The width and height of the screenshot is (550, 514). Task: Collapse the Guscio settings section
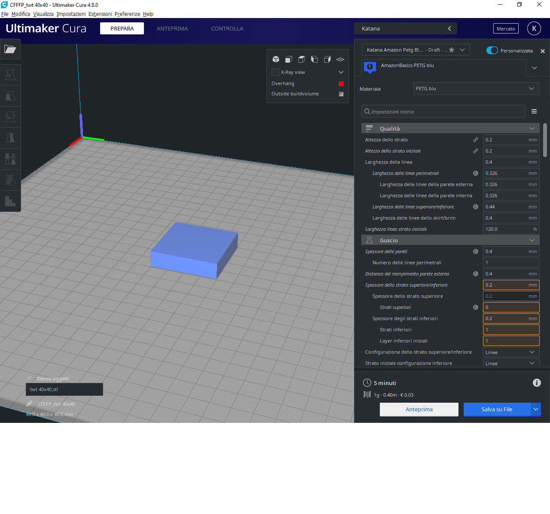(x=450, y=240)
